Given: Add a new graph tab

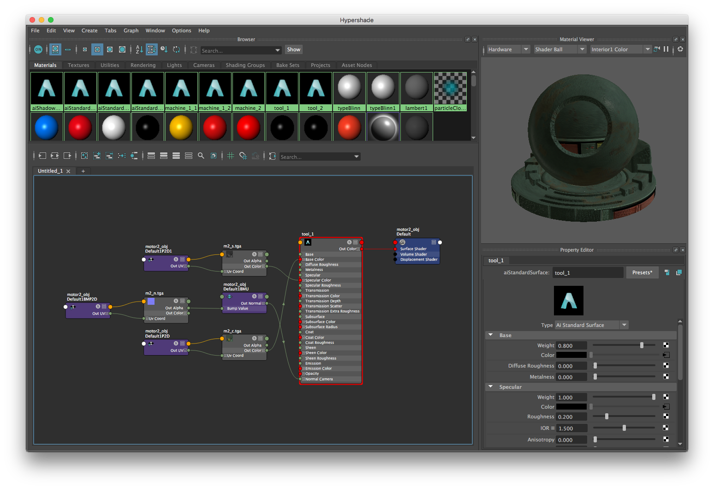Looking at the screenshot, I should coord(83,171).
